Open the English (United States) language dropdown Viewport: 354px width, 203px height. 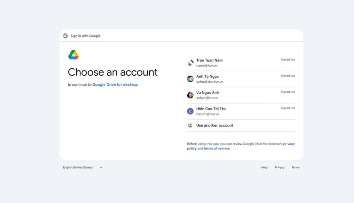click(x=78, y=167)
